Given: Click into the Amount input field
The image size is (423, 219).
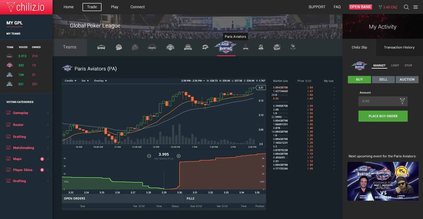Looking at the screenshot, I should click(383, 101).
